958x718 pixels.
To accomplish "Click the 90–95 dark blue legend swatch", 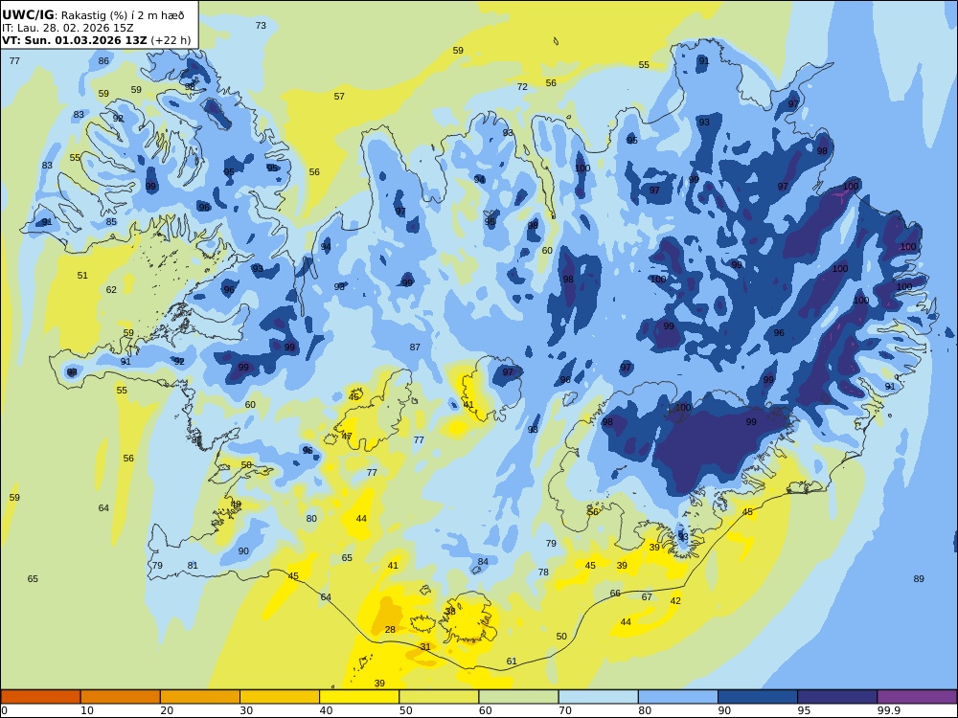I will click(758, 697).
